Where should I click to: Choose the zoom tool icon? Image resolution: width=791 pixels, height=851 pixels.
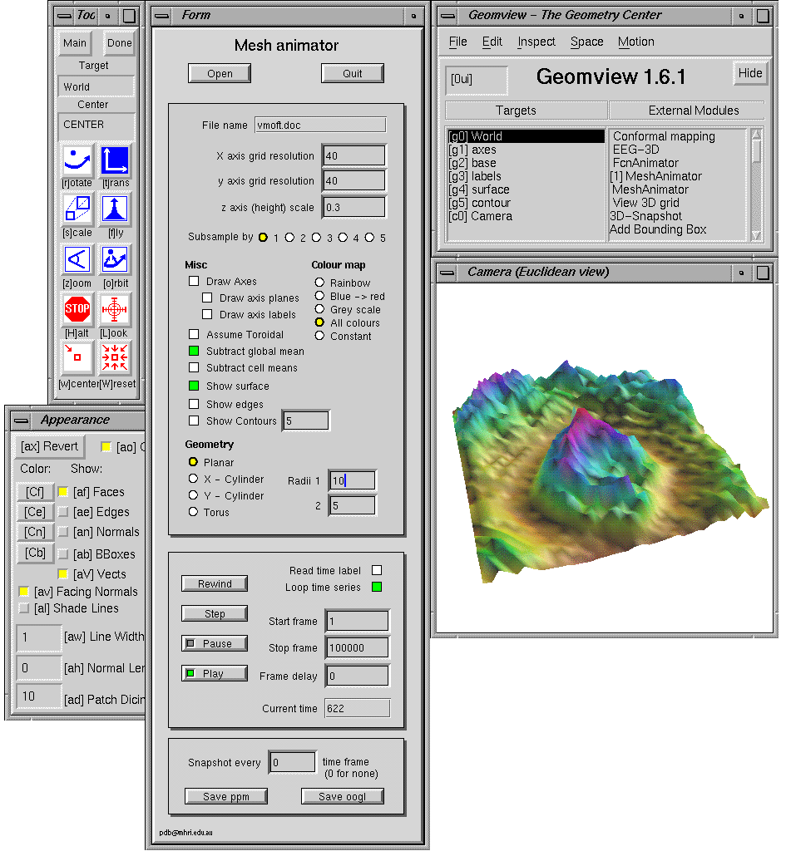pyautogui.click(x=77, y=261)
